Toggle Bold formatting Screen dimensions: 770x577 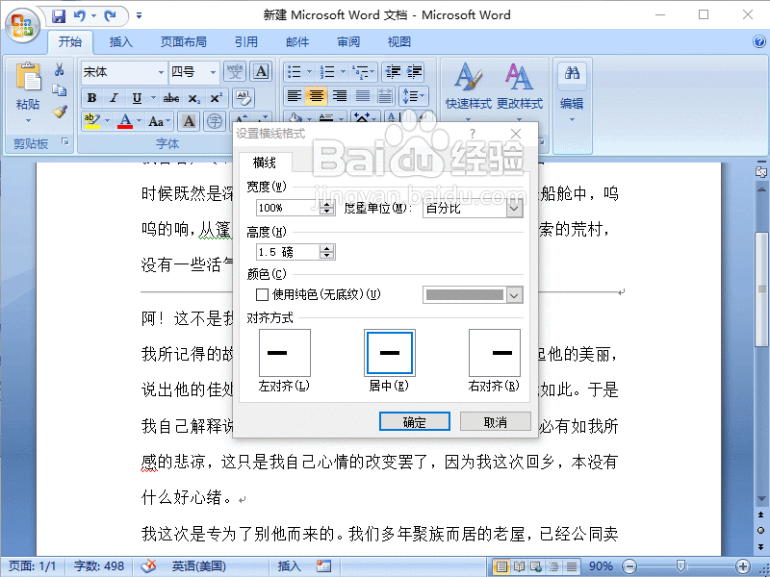(x=91, y=98)
